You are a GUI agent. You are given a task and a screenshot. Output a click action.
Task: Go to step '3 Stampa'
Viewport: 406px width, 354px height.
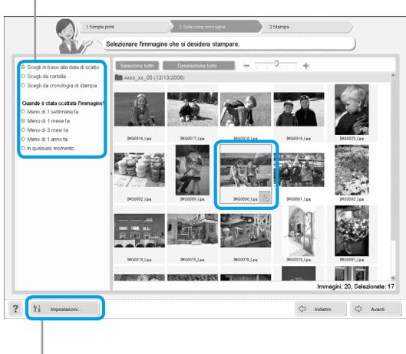307,27
